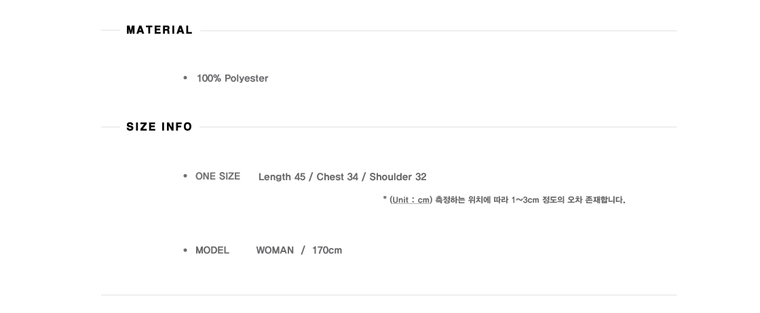Select the 100% Polyester text
This screenshot has width=760, height=313.
tap(232, 79)
